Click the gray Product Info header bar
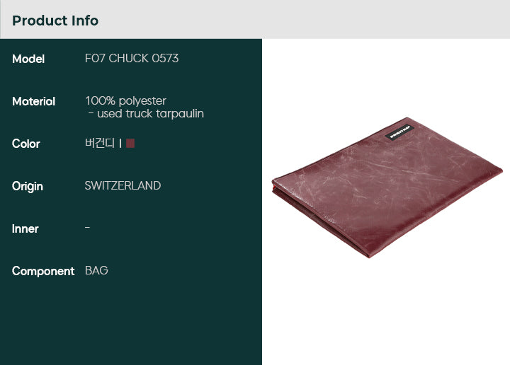Screen dimensions: 510x365 (x=255, y=20)
